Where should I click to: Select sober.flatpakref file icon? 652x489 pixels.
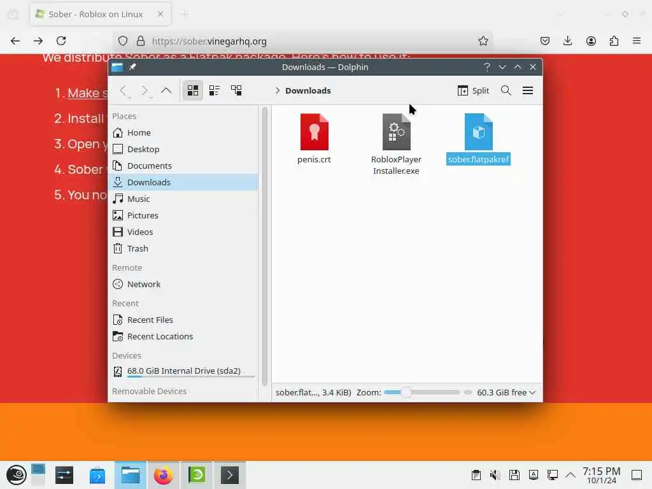click(478, 132)
